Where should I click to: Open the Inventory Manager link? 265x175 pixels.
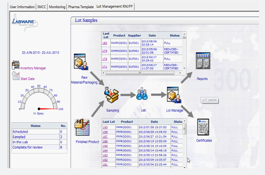(x=33, y=68)
